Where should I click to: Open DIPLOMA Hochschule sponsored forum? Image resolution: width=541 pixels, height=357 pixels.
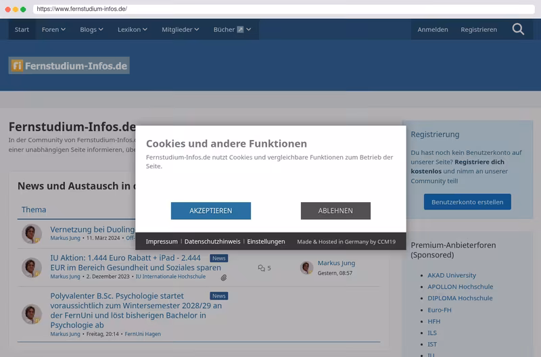point(460,298)
